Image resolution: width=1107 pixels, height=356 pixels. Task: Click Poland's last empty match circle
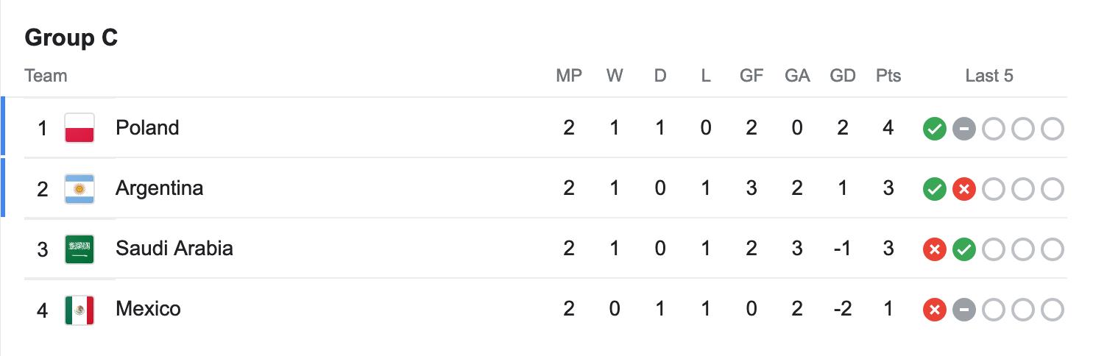point(1053,129)
